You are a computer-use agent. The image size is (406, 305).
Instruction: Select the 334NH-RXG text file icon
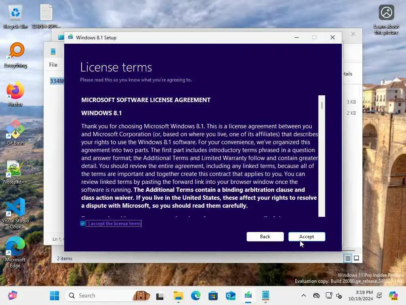[x=46, y=17]
